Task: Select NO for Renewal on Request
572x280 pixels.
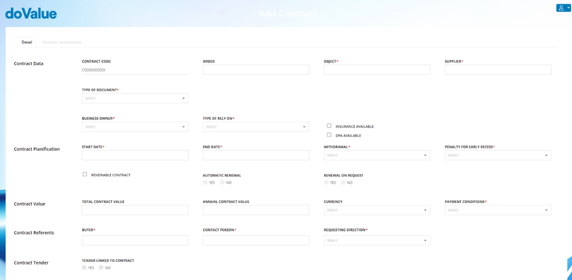Action: tap(343, 183)
